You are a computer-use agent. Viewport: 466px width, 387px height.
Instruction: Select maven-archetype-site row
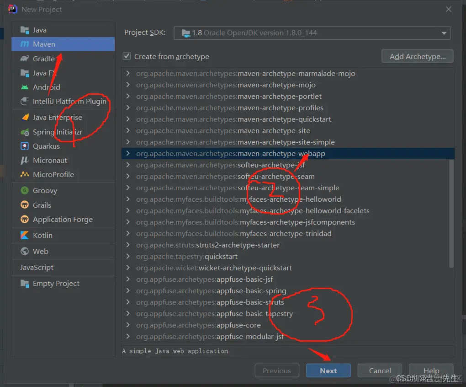pos(288,130)
